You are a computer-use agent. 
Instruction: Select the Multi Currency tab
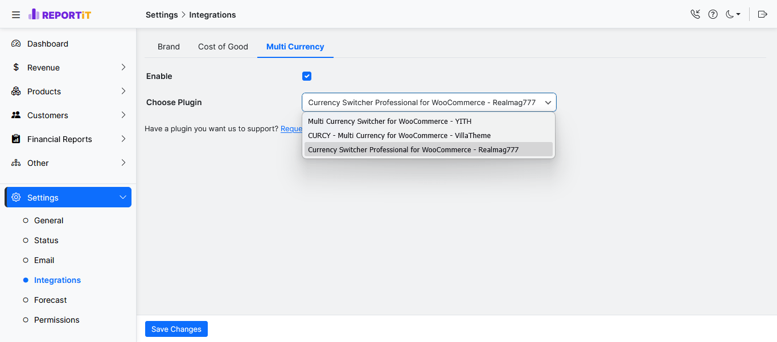point(295,47)
